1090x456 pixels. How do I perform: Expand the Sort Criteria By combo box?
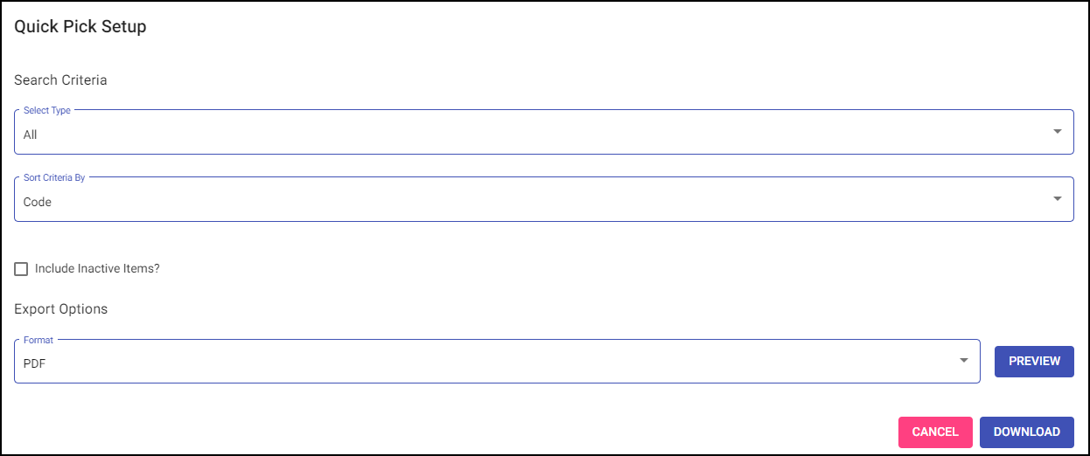[542, 200]
